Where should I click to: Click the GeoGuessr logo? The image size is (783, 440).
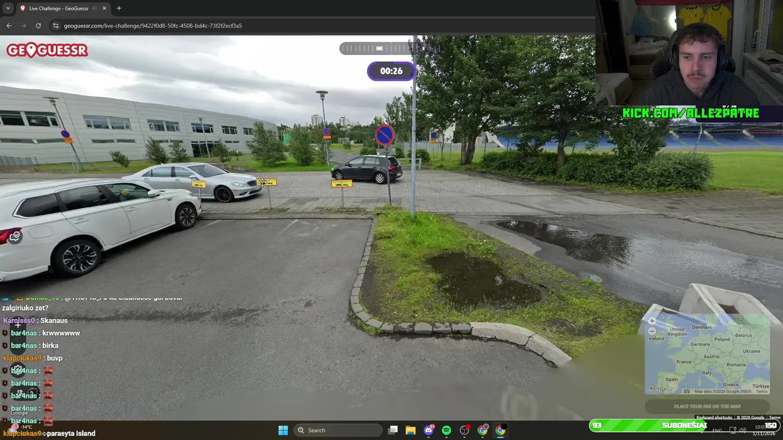tap(47, 50)
